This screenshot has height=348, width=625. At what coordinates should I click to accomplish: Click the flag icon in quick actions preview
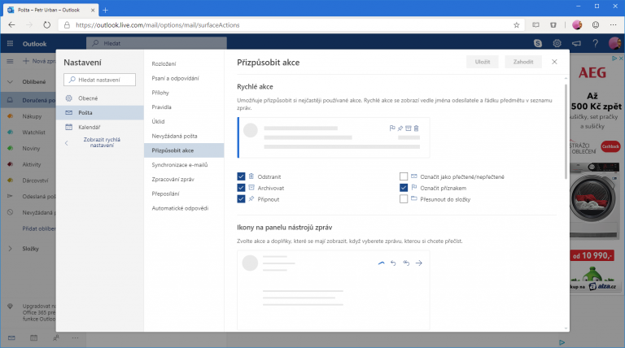click(x=392, y=128)
